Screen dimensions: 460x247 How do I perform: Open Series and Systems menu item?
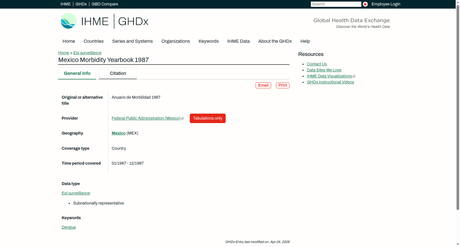(x=132, y=41)
